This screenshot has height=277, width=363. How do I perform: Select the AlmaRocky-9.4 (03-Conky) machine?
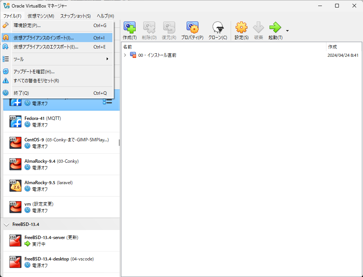61,164
